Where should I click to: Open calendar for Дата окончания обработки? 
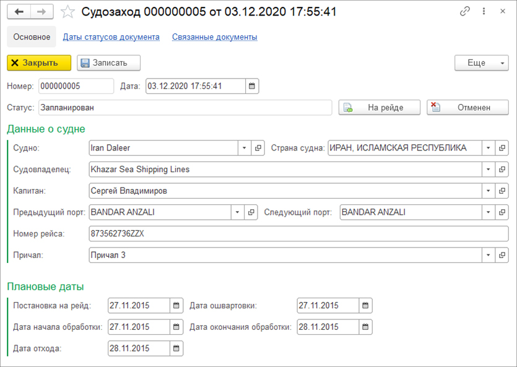[366, 327]
